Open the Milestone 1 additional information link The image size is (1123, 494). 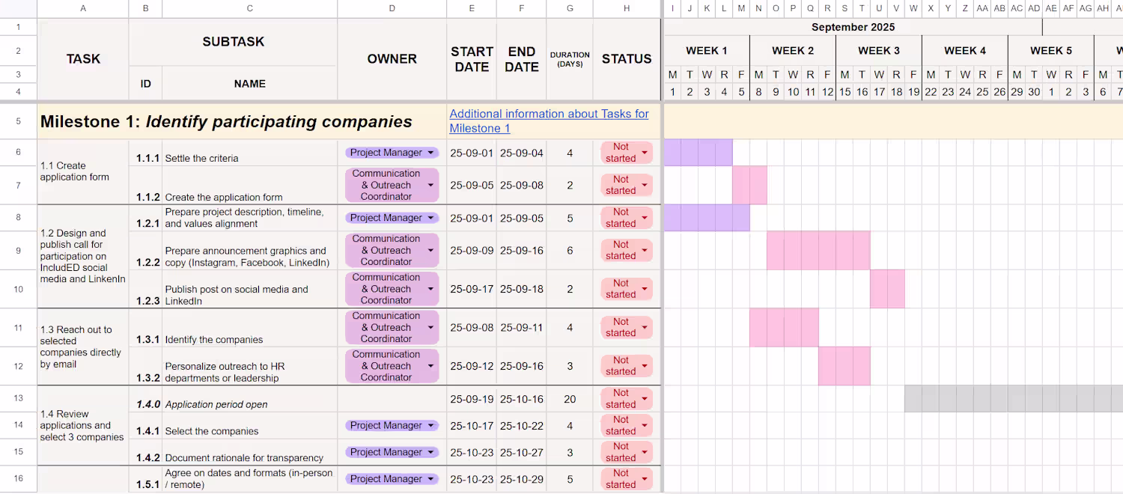click(x=549, y=121)
